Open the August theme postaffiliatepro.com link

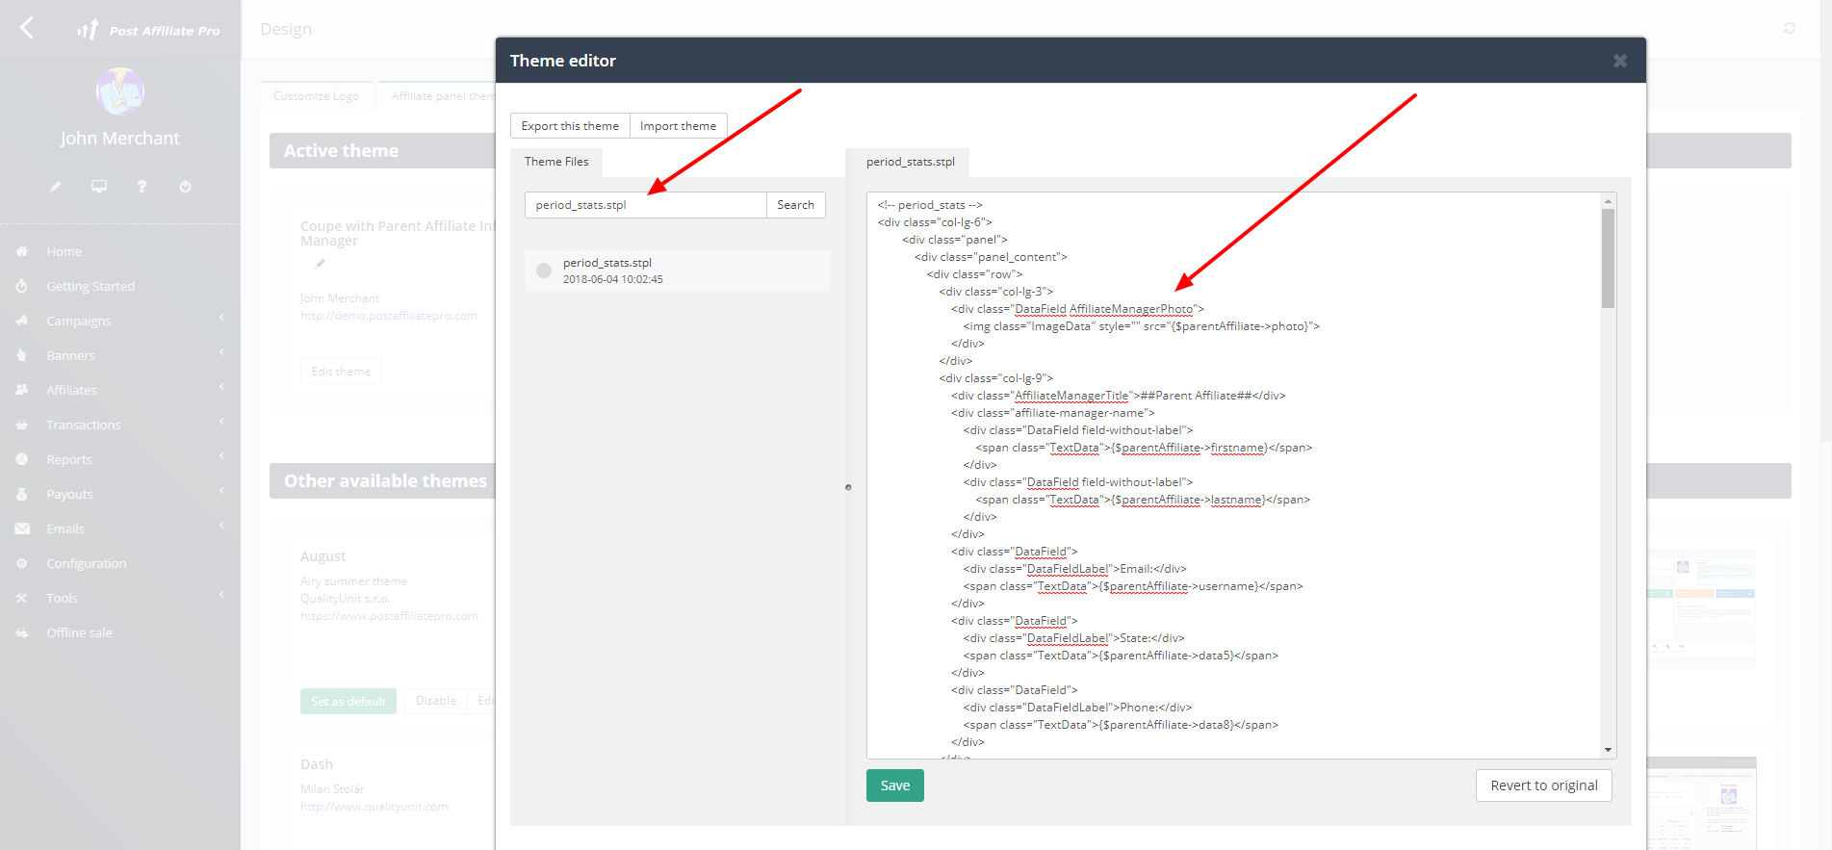click(x=389, y=616)
